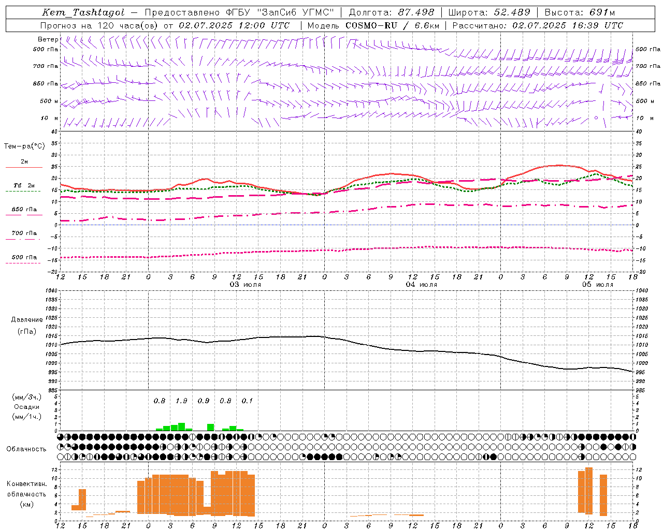
Task: Click the elevation label Высота: 691м
Action: (580, 12)
